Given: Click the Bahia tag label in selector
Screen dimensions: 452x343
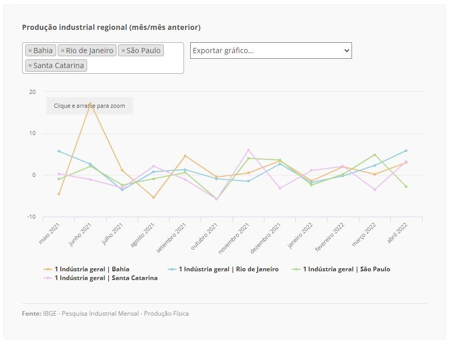Looking at the screenshot, I should click(x=43, y=51).
